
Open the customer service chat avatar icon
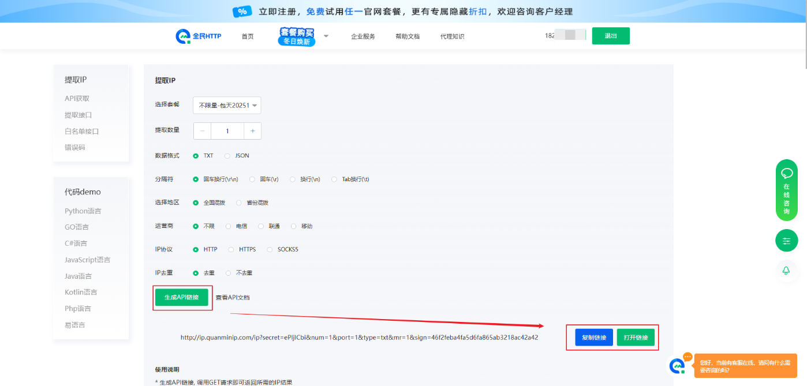point(677,366)
